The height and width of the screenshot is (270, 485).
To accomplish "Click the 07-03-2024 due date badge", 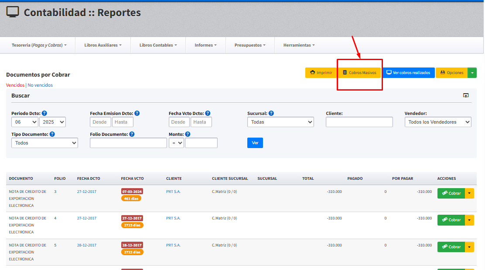I will point(132,192).
